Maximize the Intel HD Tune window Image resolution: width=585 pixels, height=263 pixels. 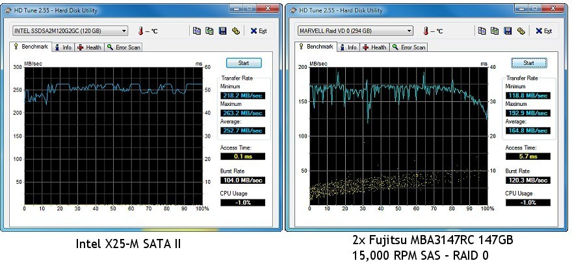point(249,8)
